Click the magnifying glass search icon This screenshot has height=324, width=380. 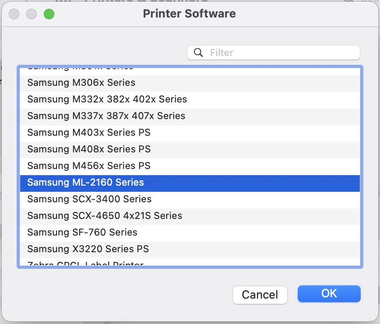pyautogui.click(x=198, y=53)
